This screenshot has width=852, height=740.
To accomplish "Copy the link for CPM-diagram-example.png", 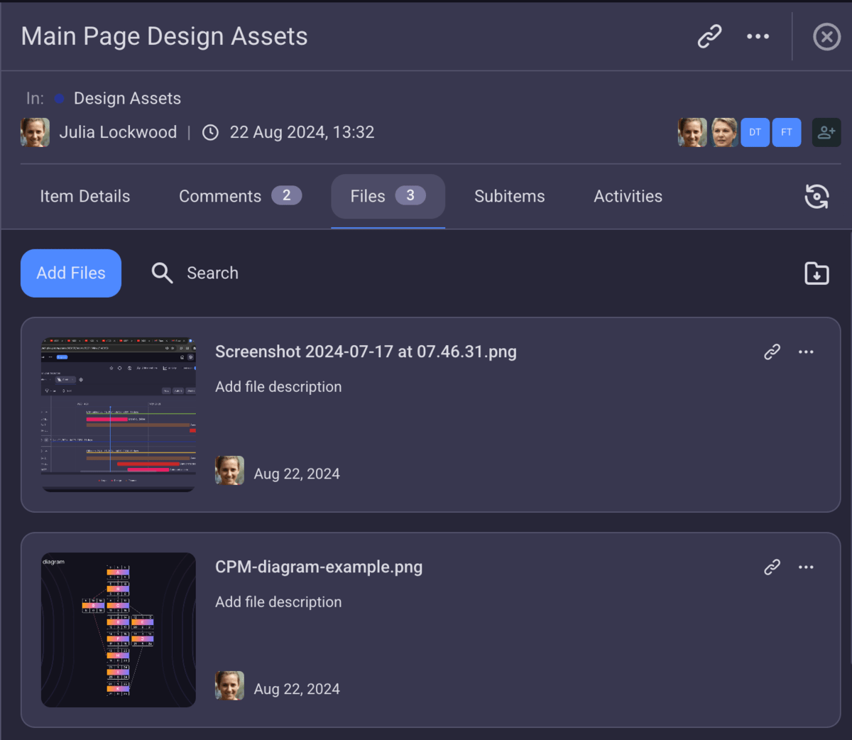I will (x=772, y=567).
